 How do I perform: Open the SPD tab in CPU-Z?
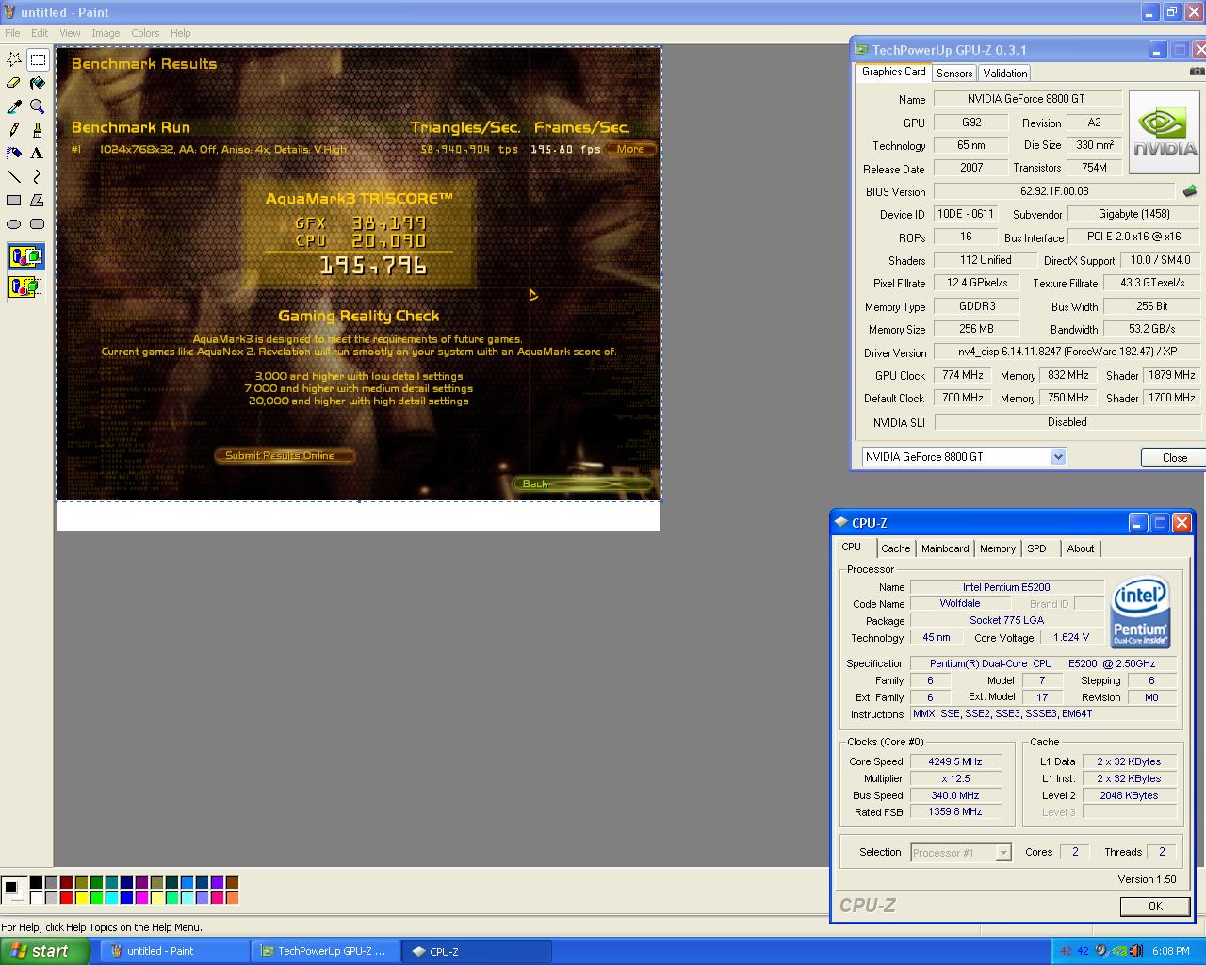coord(1037,548)
